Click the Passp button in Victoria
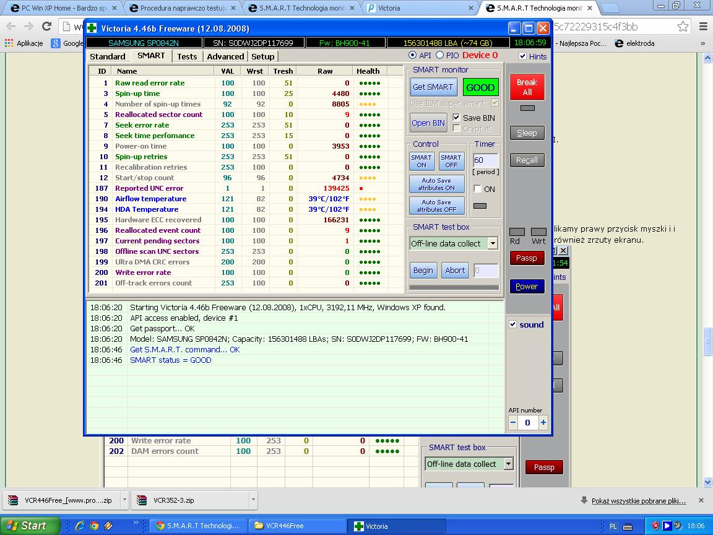This screenshot has width=713, height=535. pyautogui.click(x=527, y=258)
